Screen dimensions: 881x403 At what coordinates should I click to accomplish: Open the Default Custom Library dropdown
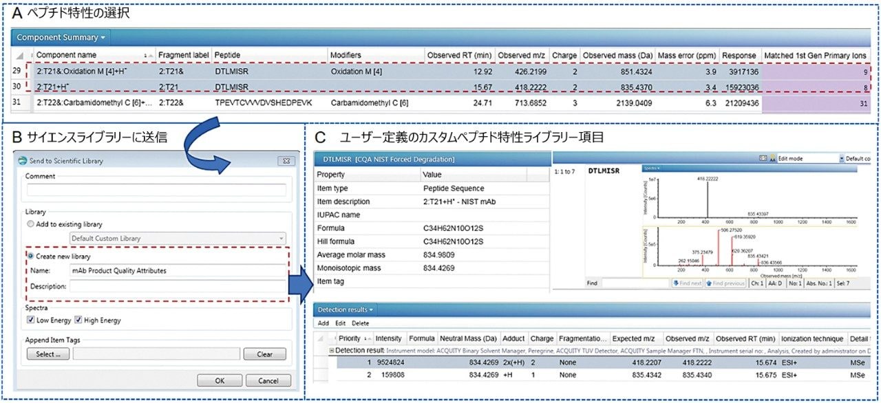tap(178, 238)
